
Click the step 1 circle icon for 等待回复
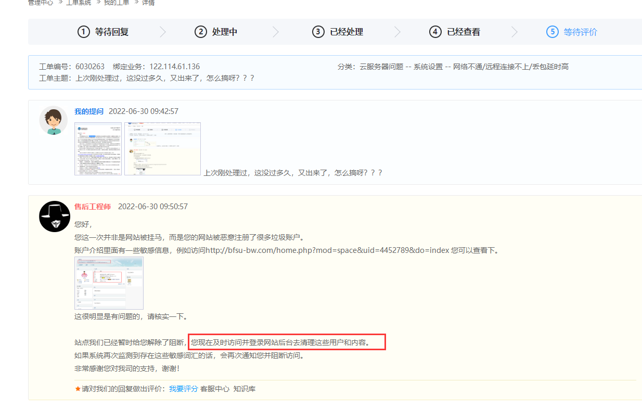coord(84,32)
